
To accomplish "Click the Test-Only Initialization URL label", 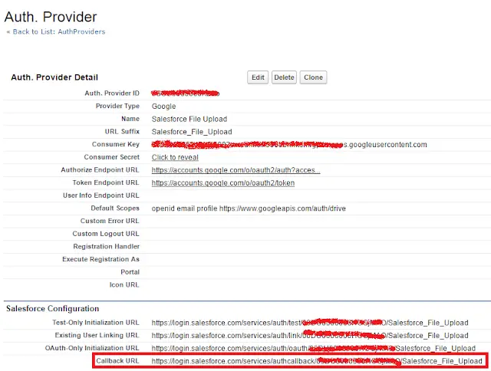I will 95,323.
